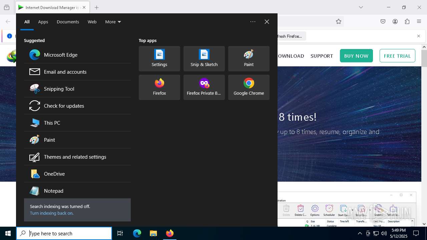Viewport: 427px width, 240px height.
Task: Select Check for updates suggestion
Action: click(77, 106)
